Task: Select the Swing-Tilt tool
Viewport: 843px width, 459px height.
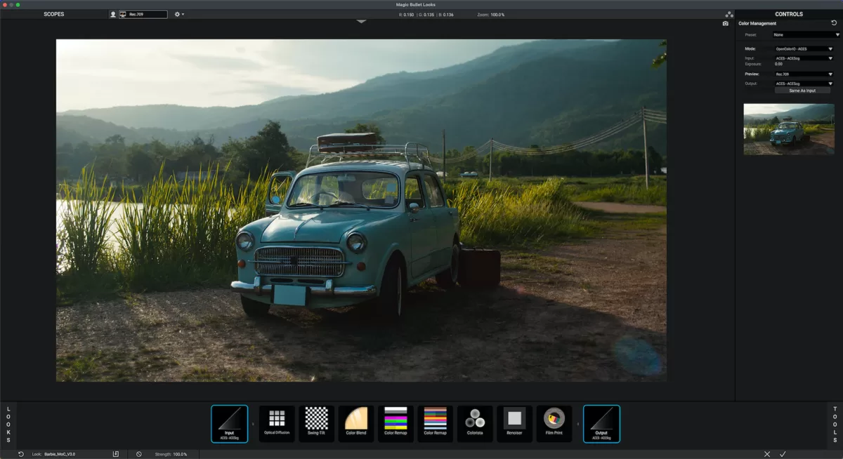Action: click(316, 424)
